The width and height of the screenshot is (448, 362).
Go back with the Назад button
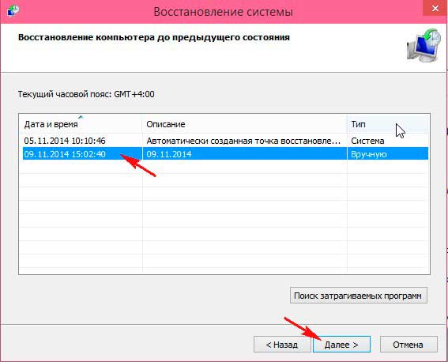pyautogui.click(x=282, y=345)
